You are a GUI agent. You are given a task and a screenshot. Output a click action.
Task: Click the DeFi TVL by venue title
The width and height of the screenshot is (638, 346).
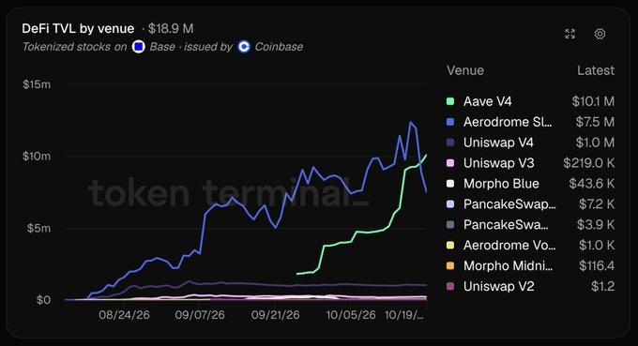78,28
